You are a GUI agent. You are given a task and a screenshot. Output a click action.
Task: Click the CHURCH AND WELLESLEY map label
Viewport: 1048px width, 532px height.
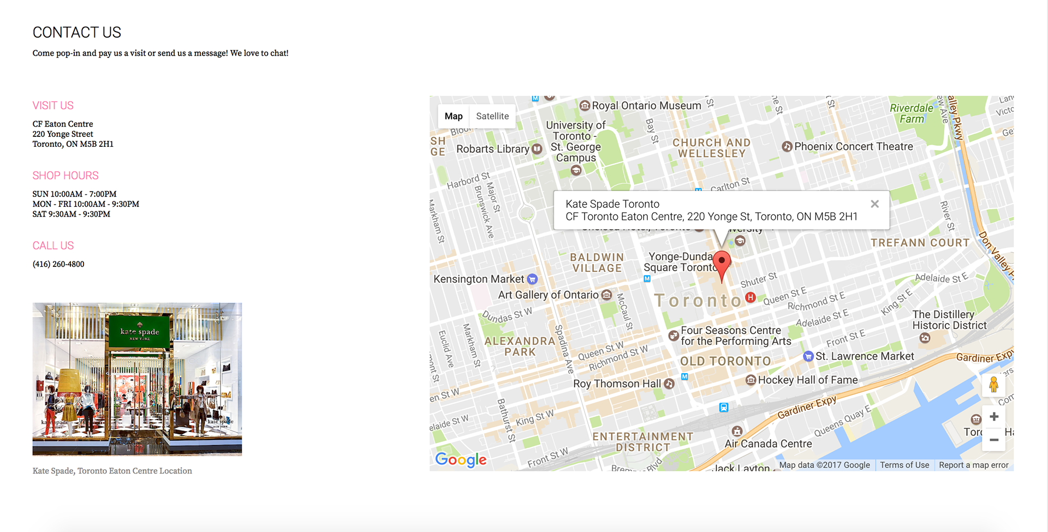pyautogui.click(x=712, y=148)
